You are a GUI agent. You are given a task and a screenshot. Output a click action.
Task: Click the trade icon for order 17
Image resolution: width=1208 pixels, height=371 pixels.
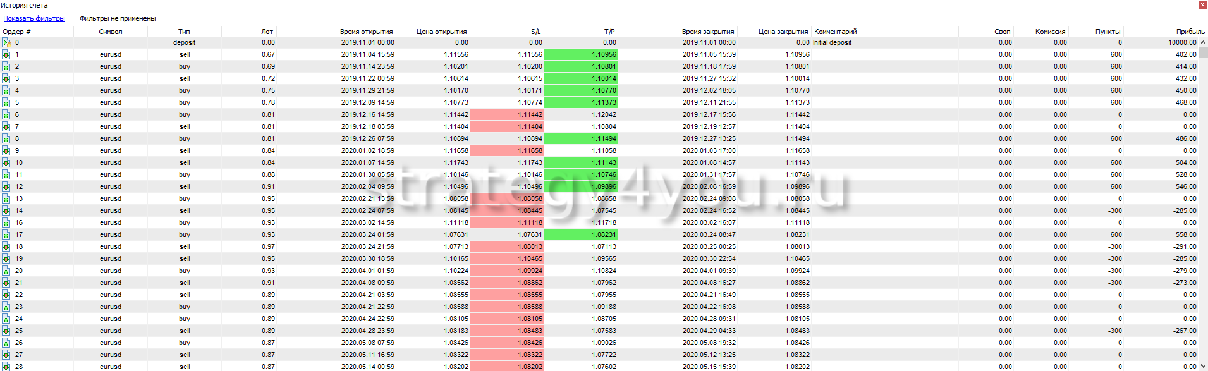[6, 234]
